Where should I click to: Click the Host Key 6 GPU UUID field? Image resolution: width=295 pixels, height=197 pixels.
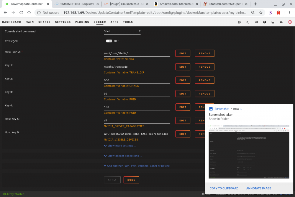point(137,134)
